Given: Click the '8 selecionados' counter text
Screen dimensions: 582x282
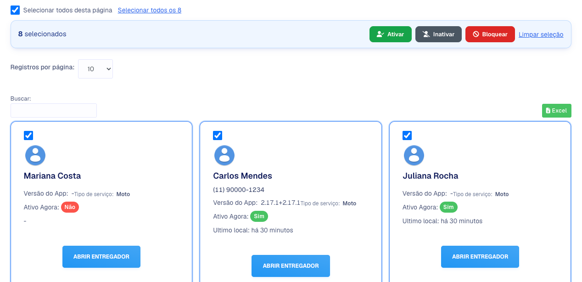Looking at the screenshot, I should (x=42, y=34).
